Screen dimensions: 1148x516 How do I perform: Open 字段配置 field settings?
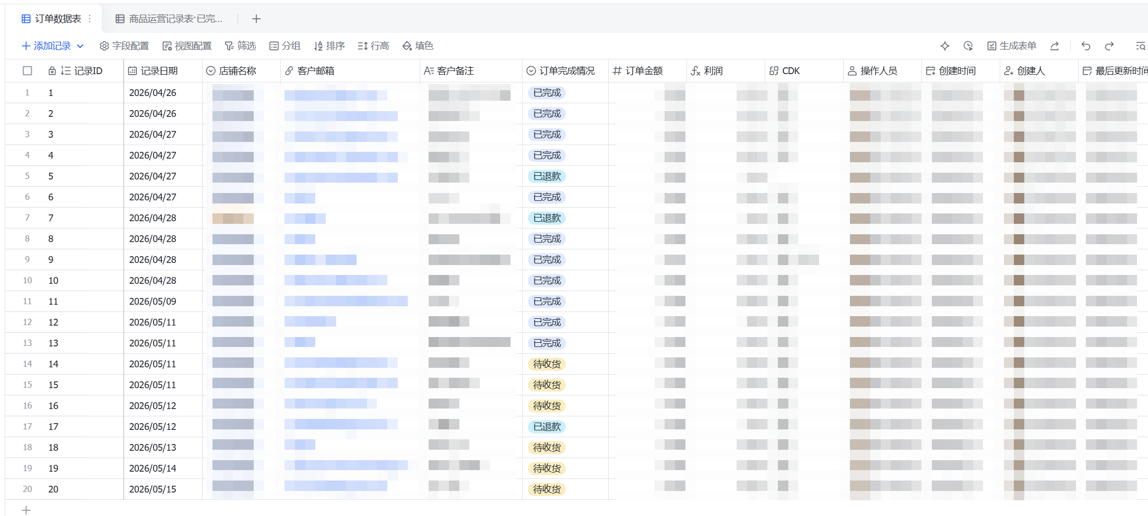click(x=124, y=46)
